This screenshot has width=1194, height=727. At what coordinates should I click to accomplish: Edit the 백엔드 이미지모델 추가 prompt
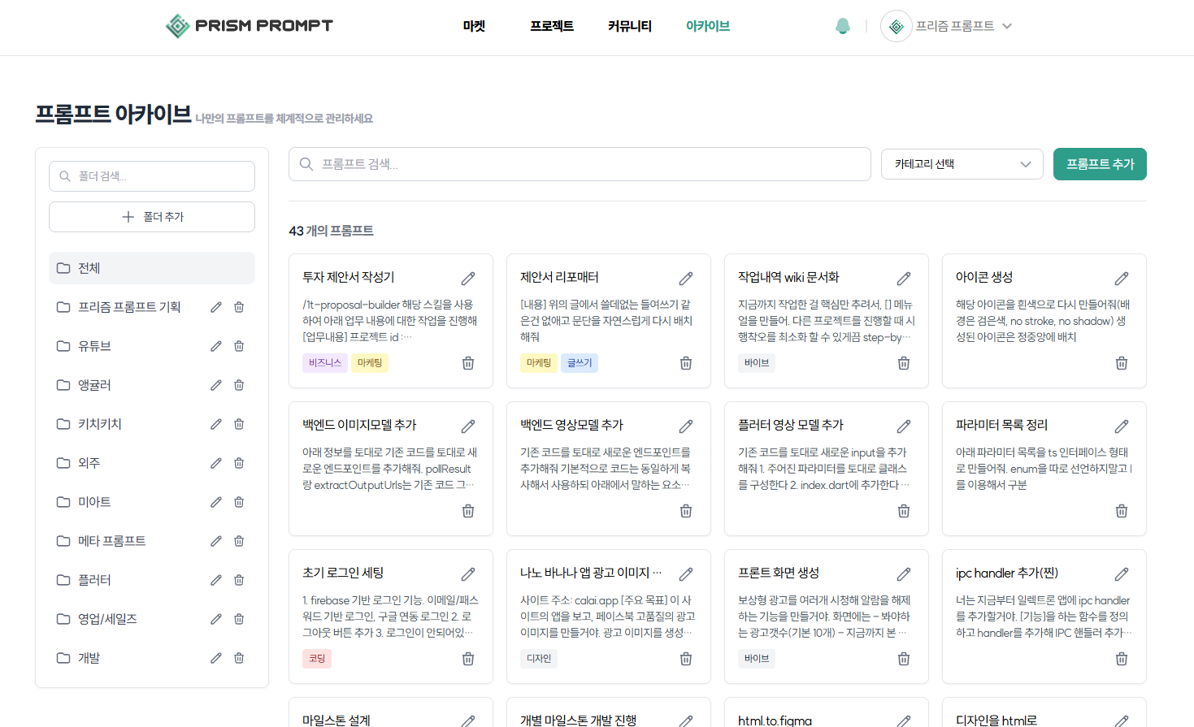[468, 426]
